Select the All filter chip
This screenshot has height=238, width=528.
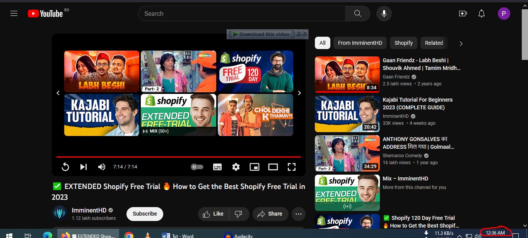pos(323,43)
